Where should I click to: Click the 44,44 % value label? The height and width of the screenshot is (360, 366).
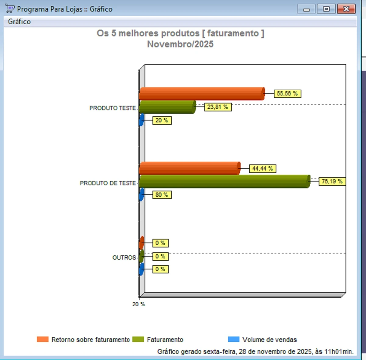[263, 169]
